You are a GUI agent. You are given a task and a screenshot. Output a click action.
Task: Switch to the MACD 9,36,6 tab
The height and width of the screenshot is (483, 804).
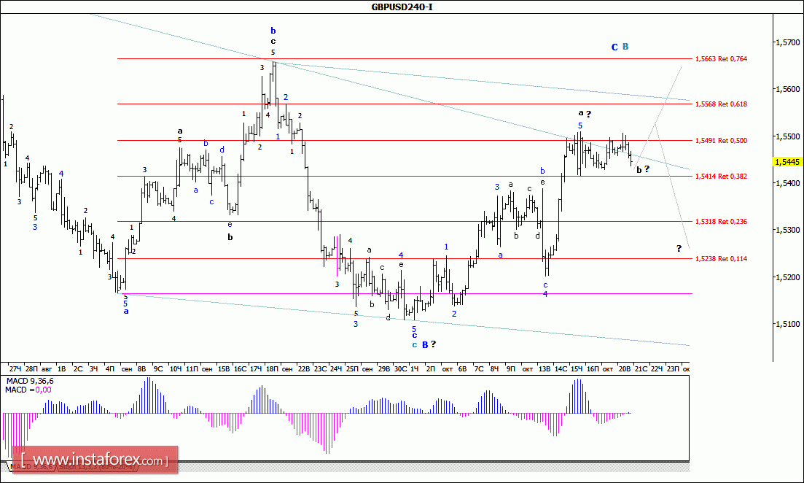tap(33, 467)
